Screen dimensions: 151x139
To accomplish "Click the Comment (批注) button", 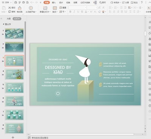I will pos(134,3).
